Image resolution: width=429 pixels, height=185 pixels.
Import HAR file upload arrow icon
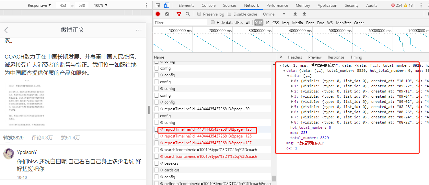(x=295, y=14)
